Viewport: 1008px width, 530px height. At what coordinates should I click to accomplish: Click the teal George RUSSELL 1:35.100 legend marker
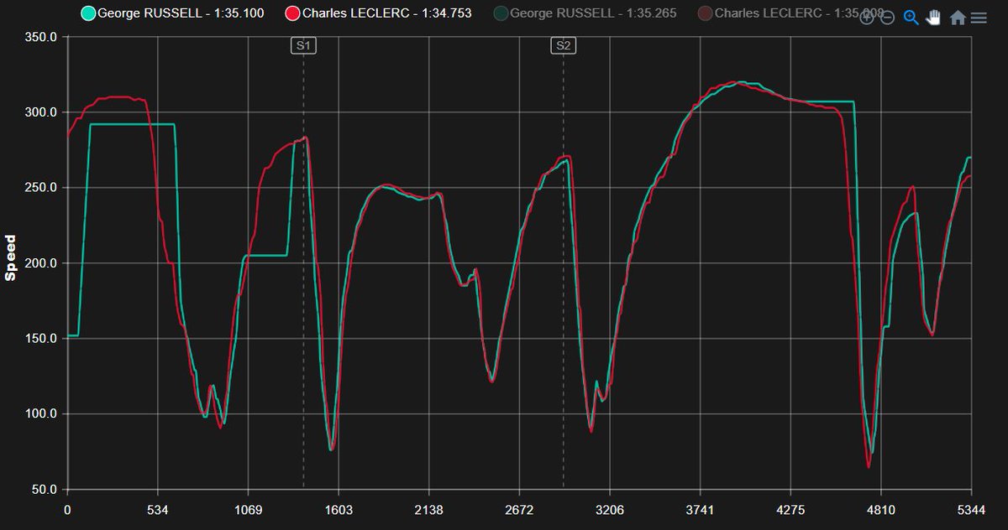88,13
